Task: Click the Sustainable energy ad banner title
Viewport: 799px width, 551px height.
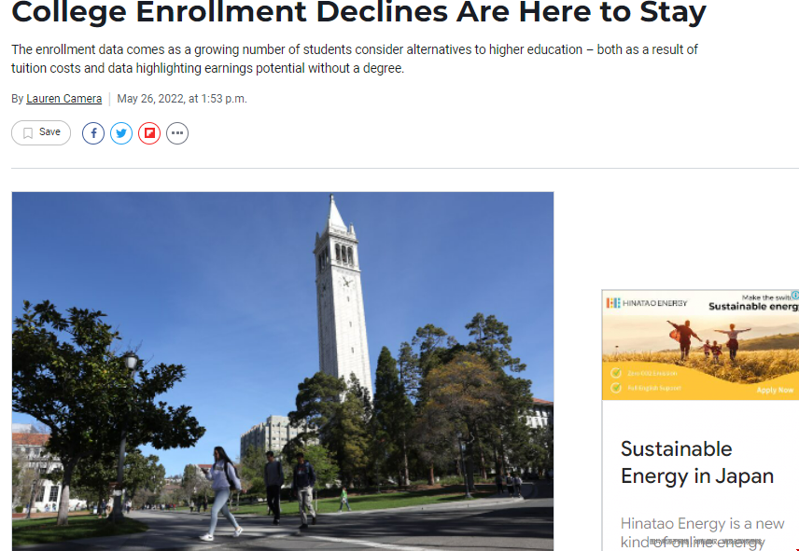Action: click(x=753, y=307)
